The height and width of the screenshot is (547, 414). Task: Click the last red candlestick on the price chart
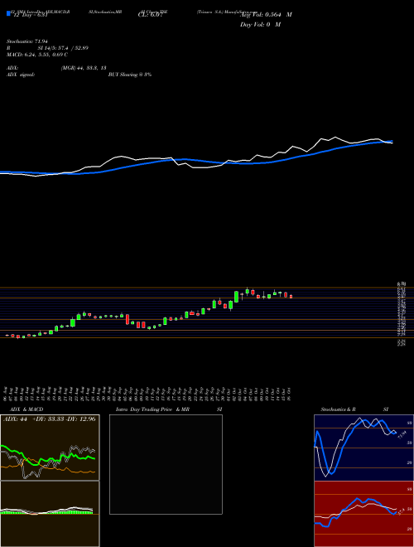(291, 297)
